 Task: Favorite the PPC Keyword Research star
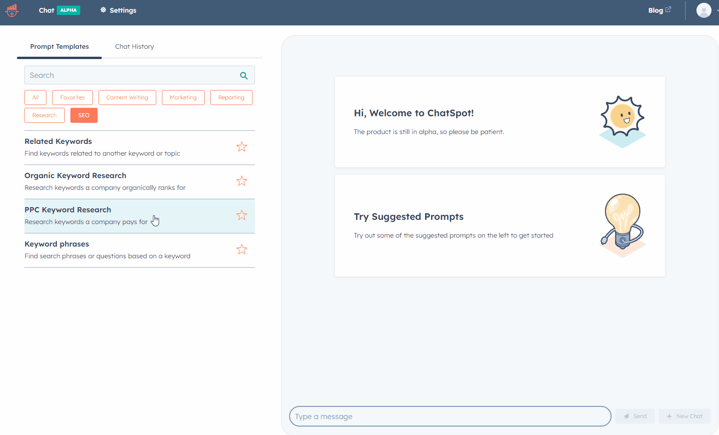[x=242, y=215]
